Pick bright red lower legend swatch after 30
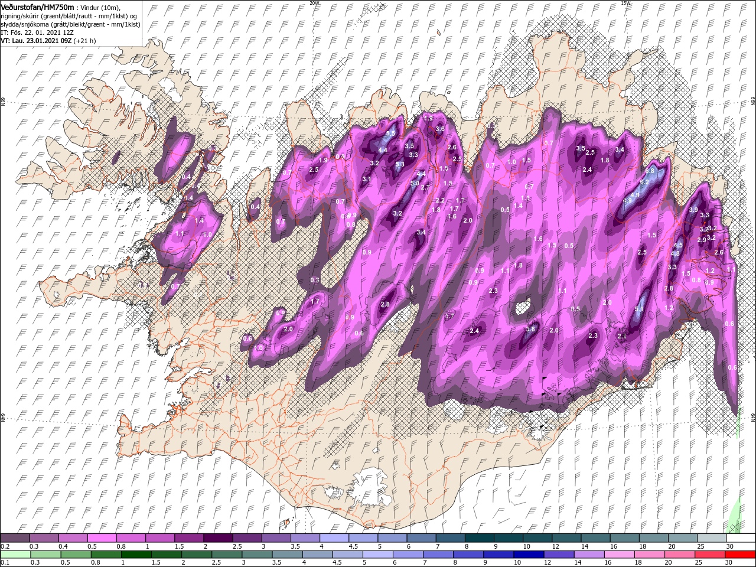The height and width of the screenshot is (567, 756). (739, 554)
